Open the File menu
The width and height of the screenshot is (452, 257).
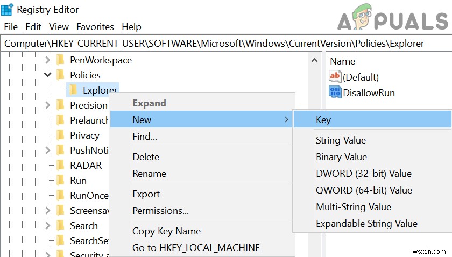click(11, 27)
